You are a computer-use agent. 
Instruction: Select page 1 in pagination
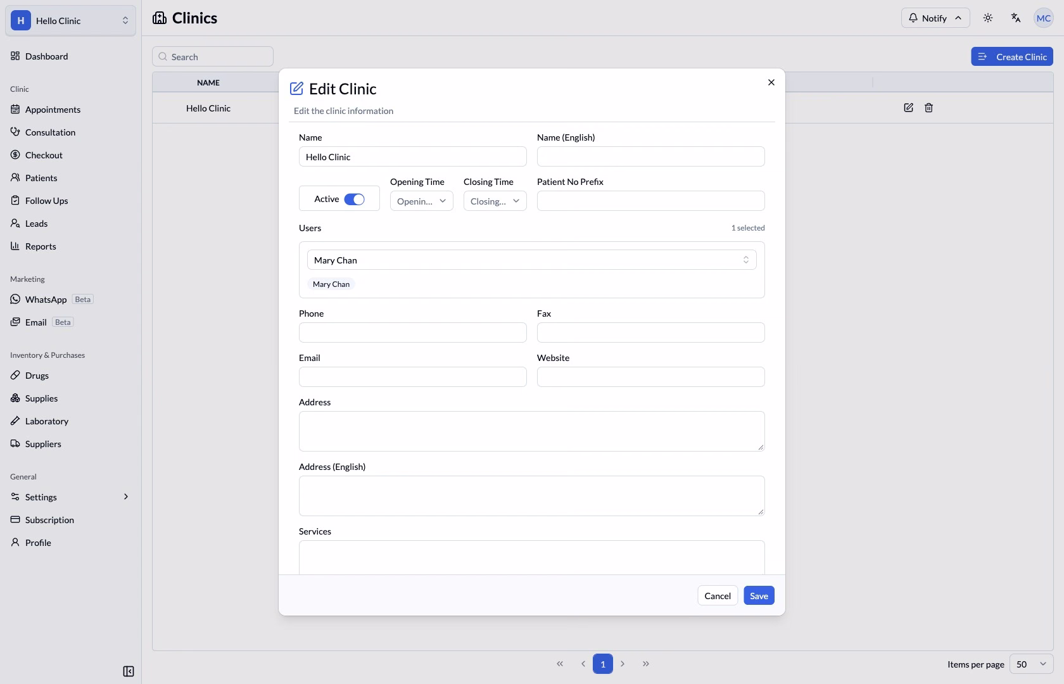(x=603, y=664)
